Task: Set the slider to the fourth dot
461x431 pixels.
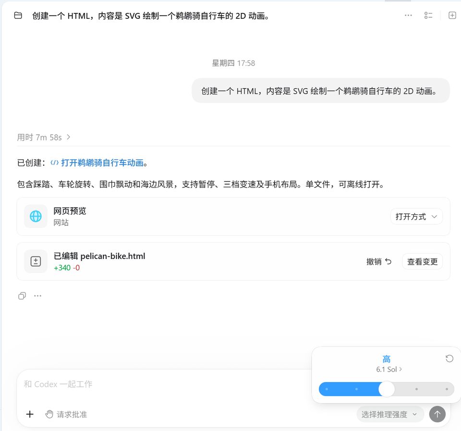Action: [416, 389]
